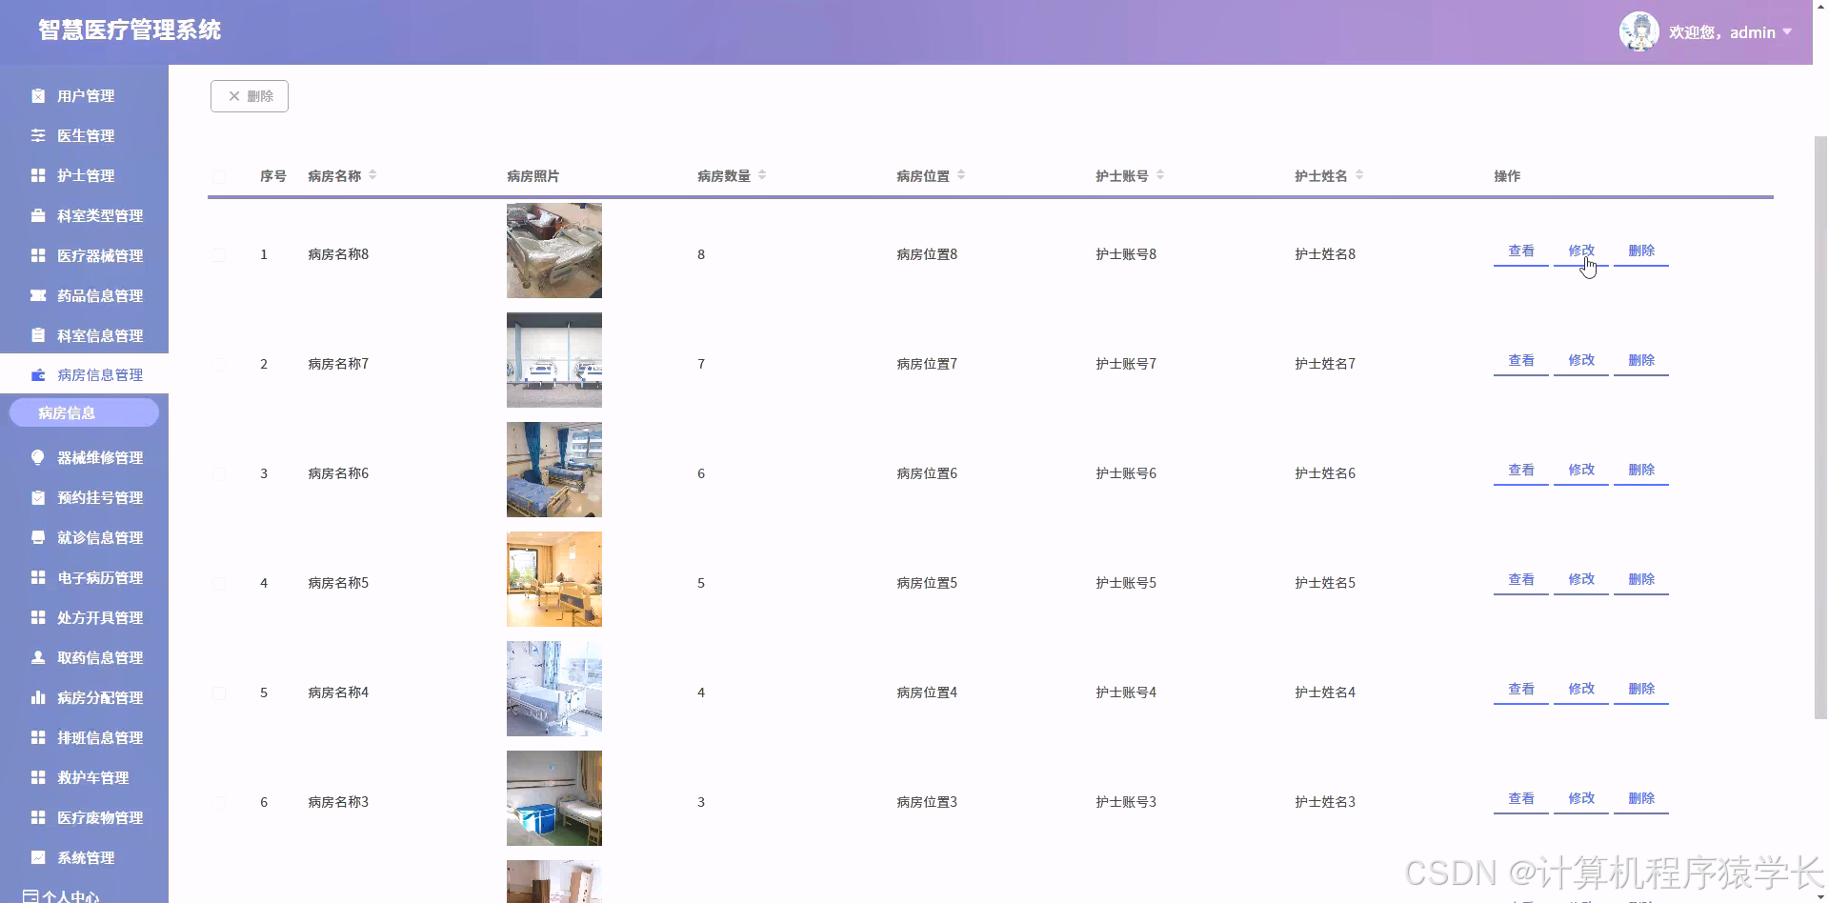Click the 排班信息管理 grid icon
The height and width of the screenshot is (903, 1829).
tap(38, 737)
